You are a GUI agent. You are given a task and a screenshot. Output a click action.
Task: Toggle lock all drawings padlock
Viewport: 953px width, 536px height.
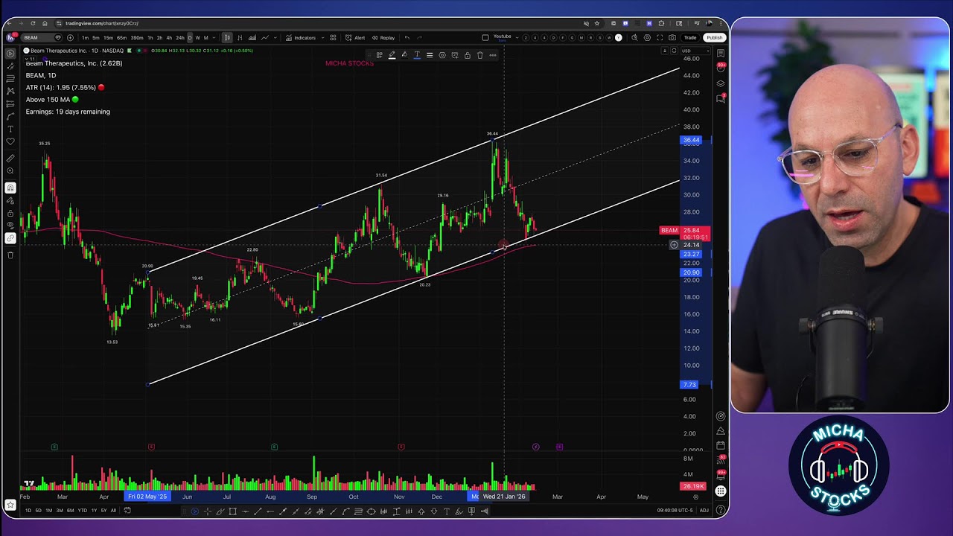click(x=10, y=214)
